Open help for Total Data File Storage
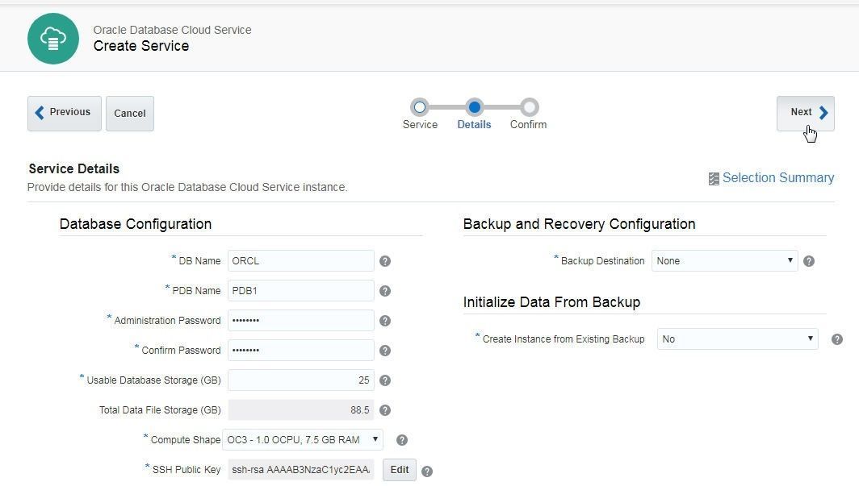The image size is (859, 486). pyautogui.click(x=385, y=410)
